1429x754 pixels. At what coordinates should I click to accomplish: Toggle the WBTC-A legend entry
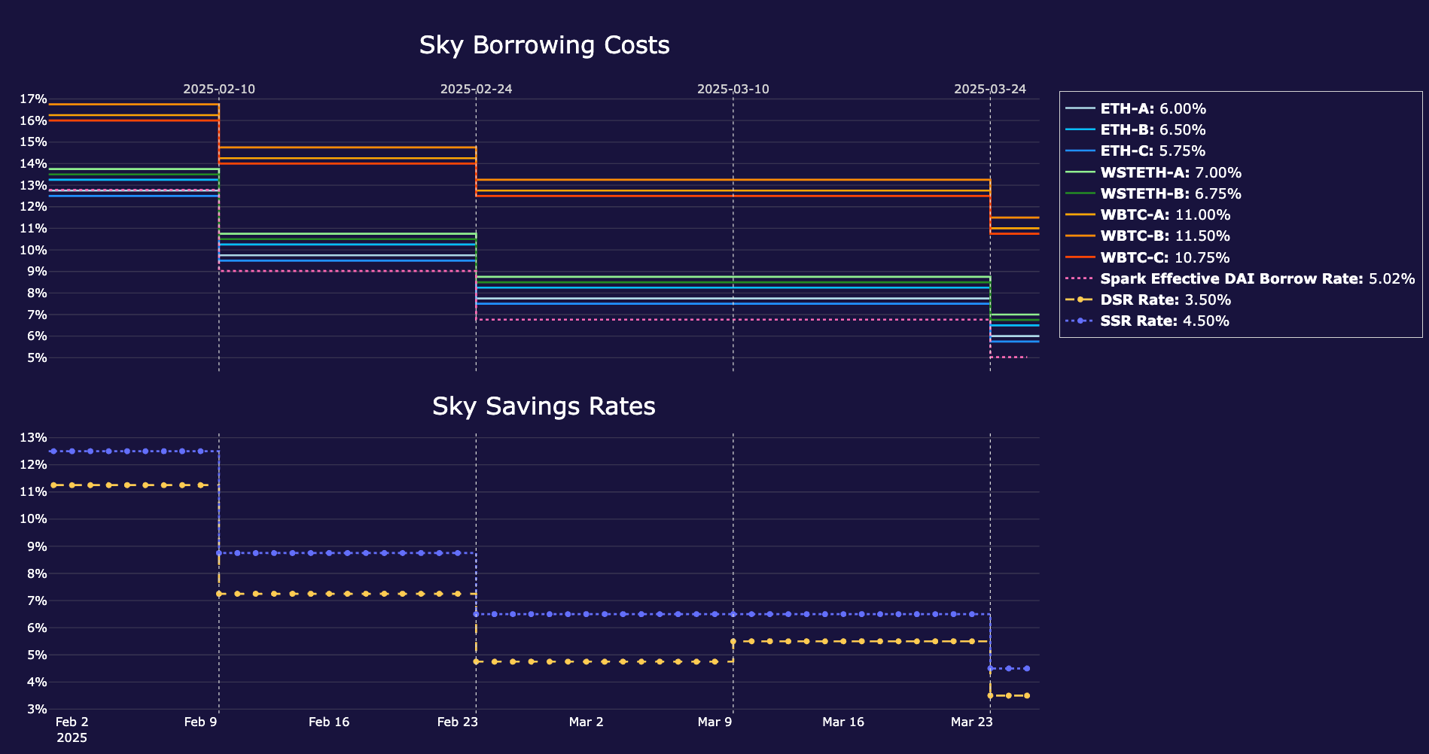click(x=1149, y=215)
